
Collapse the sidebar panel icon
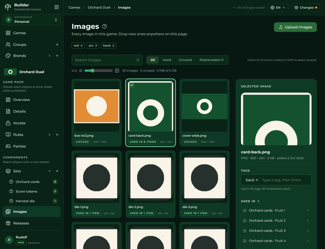coord(57,7)
